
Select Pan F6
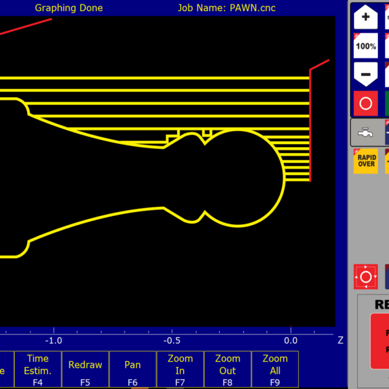coord(132,370)
